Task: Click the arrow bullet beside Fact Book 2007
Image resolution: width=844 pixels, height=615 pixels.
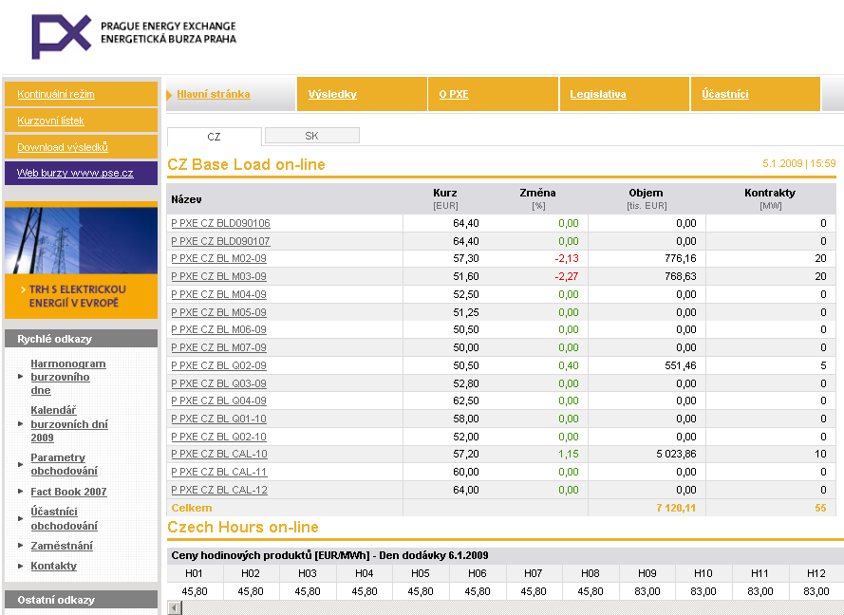Action: tap(21, 492)
